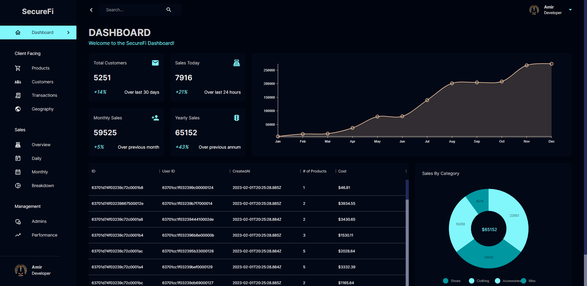
Task: Click the Overview entry in the Sales section
Action: 41,145
